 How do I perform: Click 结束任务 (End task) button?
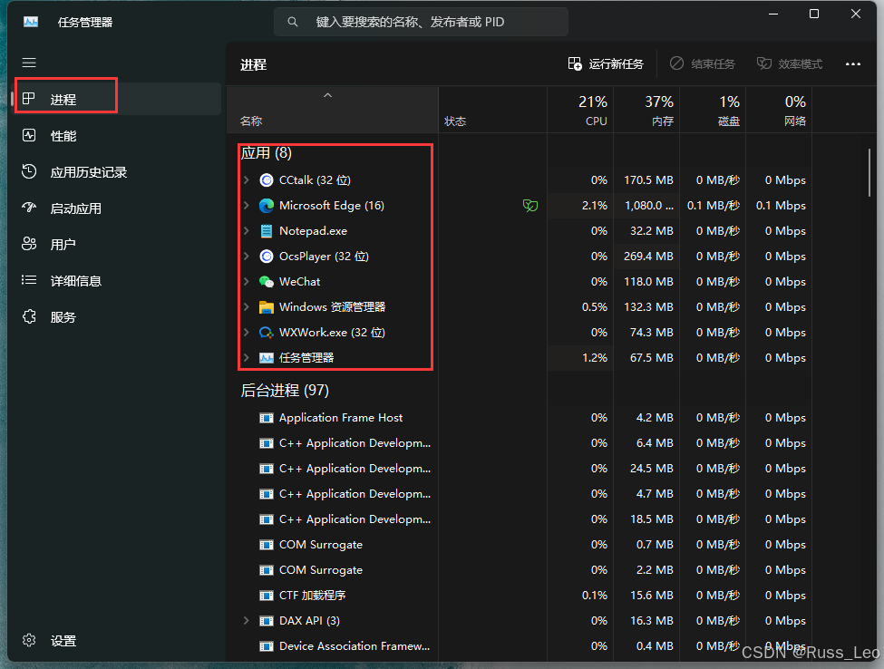point(703,64)
